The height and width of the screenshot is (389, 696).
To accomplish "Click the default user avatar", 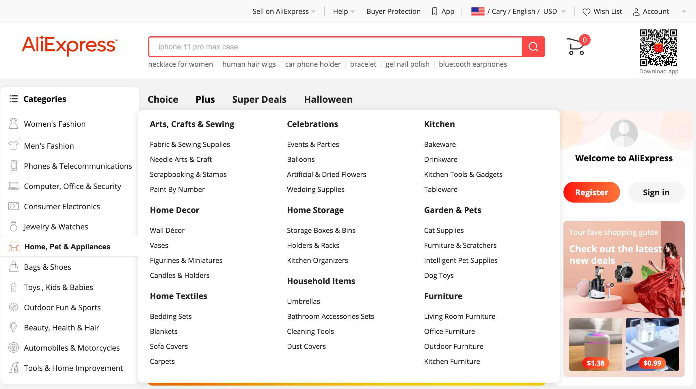I will click(624, 133).
